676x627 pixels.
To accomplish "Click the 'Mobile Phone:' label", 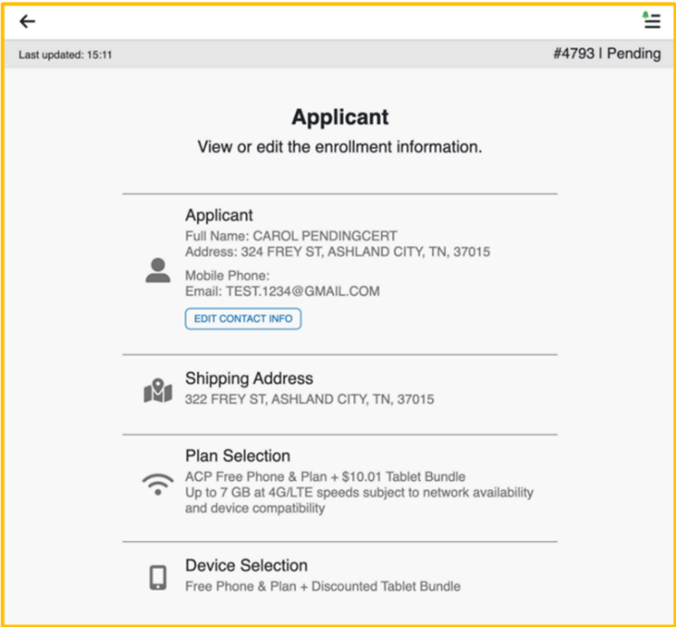I will [x=227, y=276].
